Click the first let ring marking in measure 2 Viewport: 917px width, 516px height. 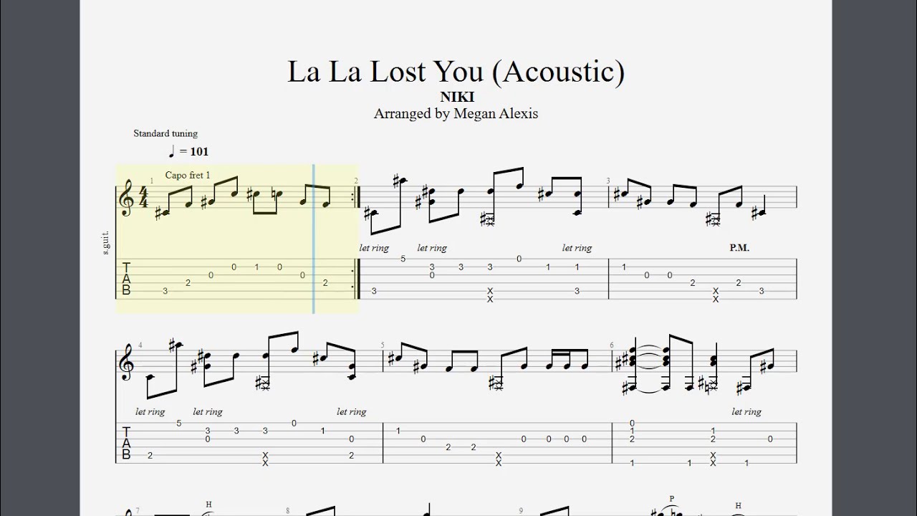(374, 248)
